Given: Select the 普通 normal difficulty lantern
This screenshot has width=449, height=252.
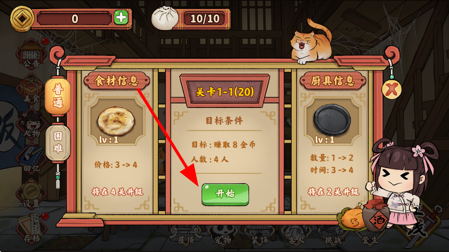Looking at the screenshot, I should click(x=58, y=96).
